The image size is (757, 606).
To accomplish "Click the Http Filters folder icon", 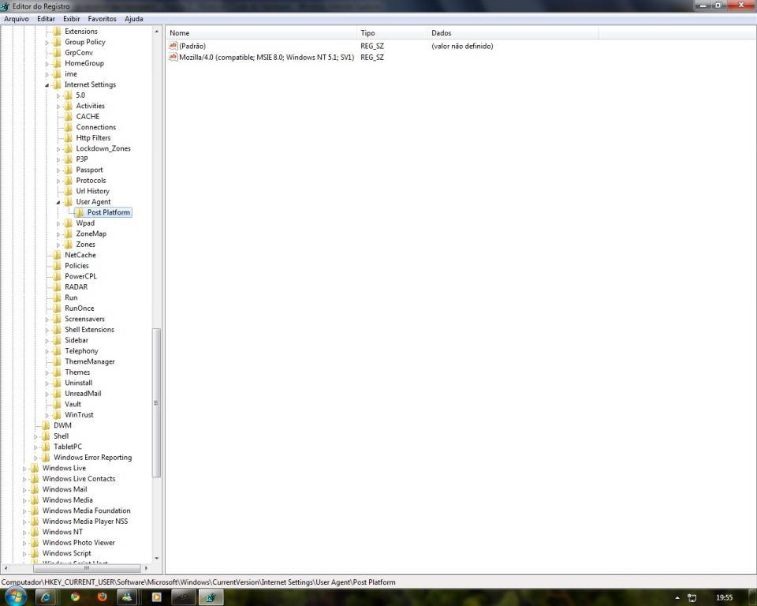I will (x=69, y=138).
